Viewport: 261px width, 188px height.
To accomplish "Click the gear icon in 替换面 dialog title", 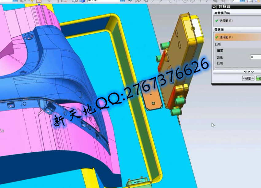I will click(214, 7).
